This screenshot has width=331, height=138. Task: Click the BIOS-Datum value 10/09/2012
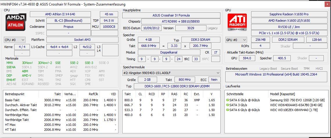[x=152, y=28]
